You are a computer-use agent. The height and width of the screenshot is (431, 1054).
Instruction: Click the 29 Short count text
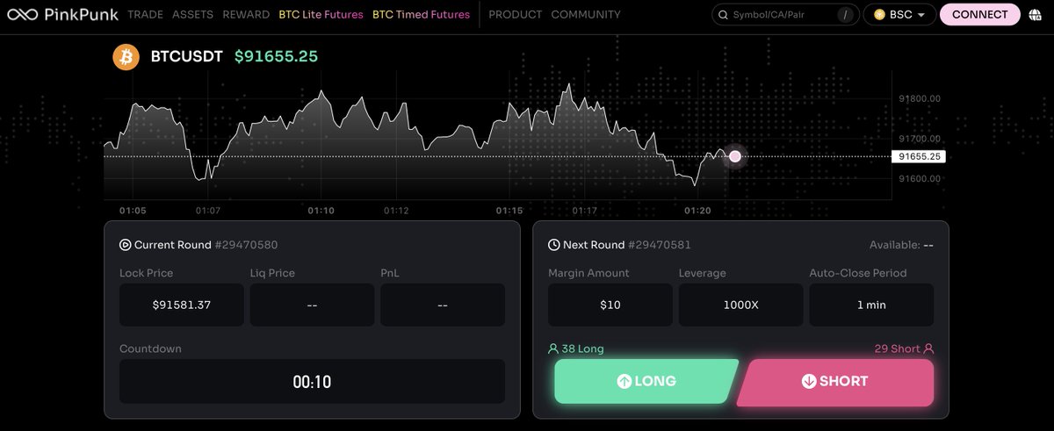tap(897, 348)
